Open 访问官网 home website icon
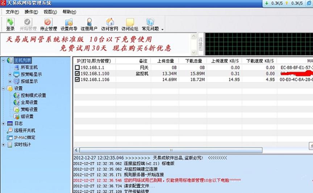This screenshot has width=313, height=193. click(110, 22)
